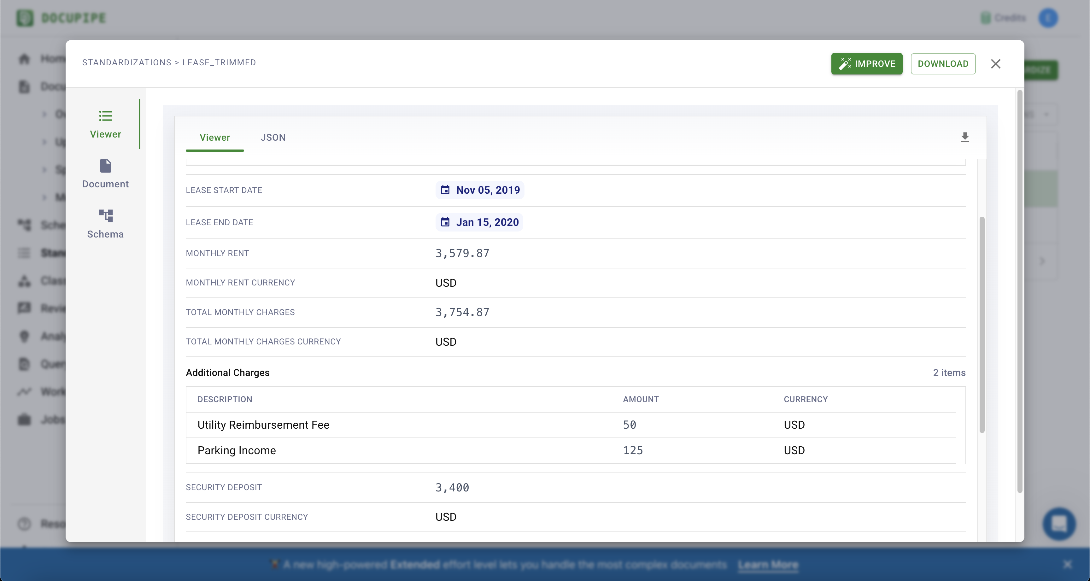This screenshot has width=1090, height=581.
Task: Click the Lease End Date chip
Action: pos(479,222)
